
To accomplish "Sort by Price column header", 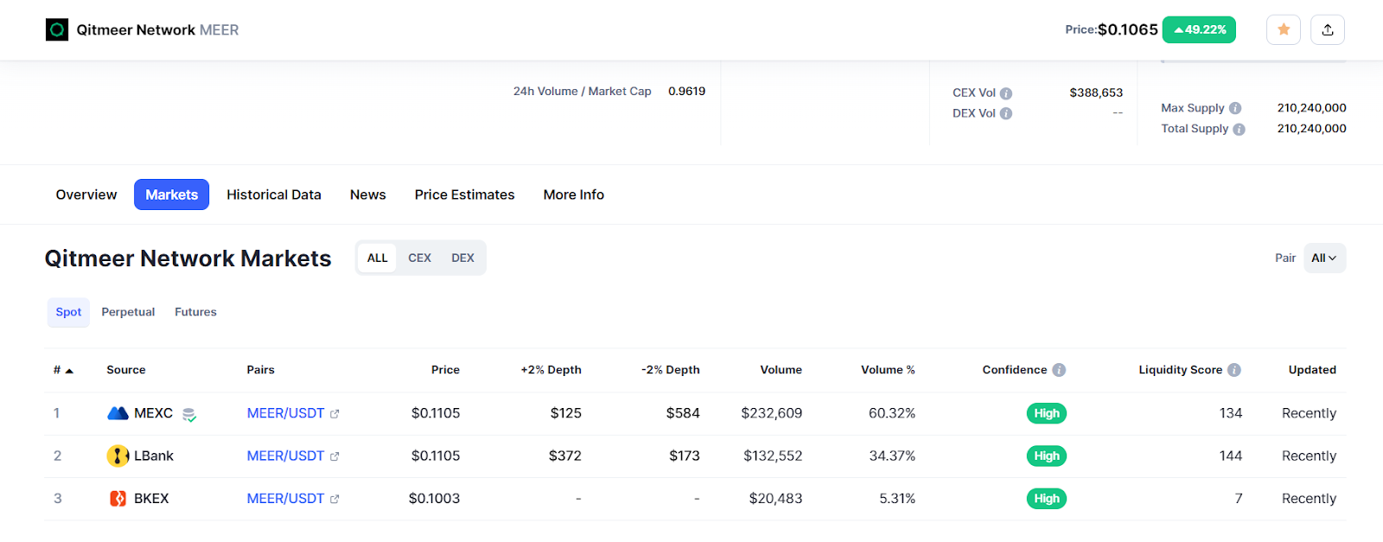I will point(445,370).
